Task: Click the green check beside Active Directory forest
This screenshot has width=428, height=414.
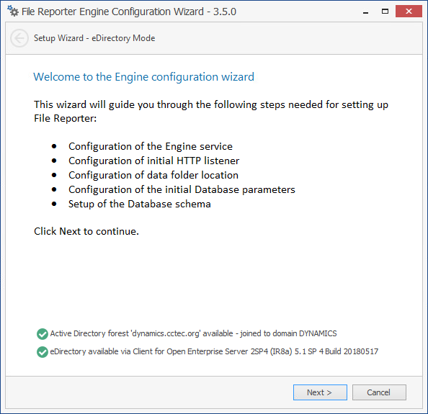Action: (x=43, y=334)
